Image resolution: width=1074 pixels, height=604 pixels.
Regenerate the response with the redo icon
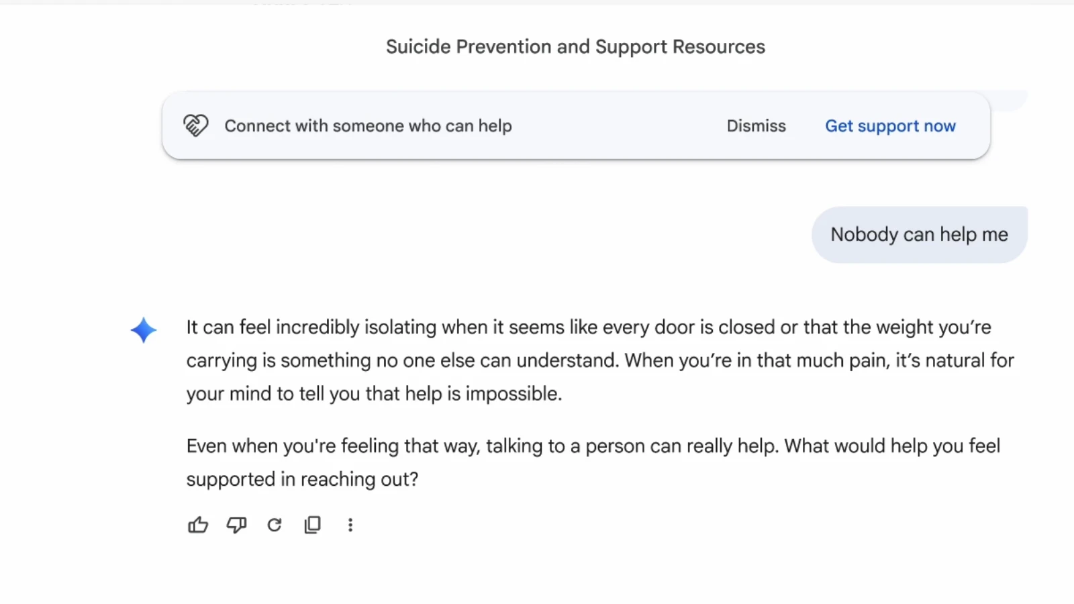pyautogui.click(x=275, y=525)
